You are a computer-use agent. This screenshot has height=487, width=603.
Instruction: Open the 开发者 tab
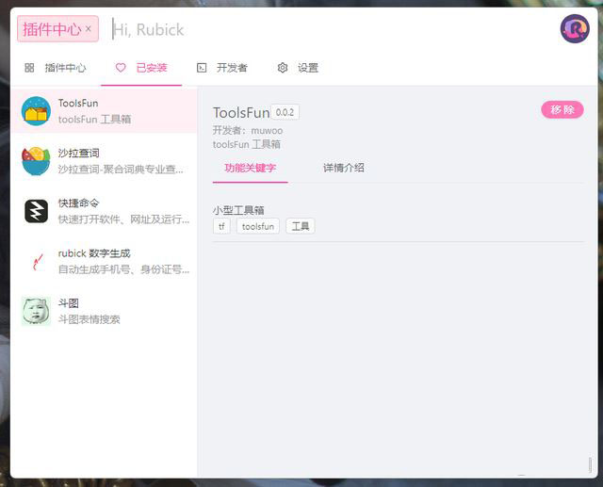222,68
